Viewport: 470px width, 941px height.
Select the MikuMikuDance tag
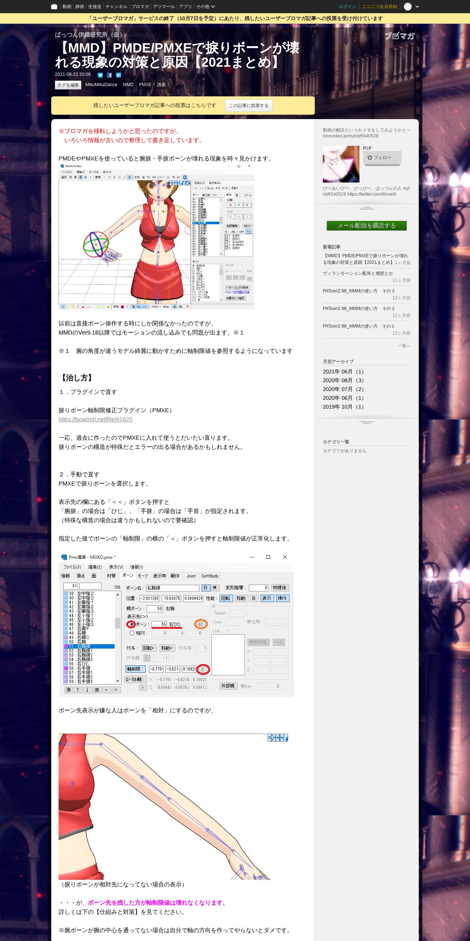[101, 85]
